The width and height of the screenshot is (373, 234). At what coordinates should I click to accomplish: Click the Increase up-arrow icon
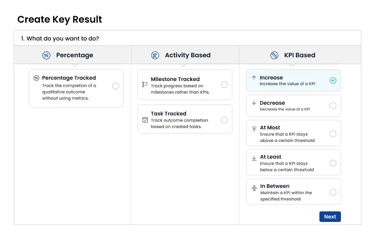coord(254,77)
